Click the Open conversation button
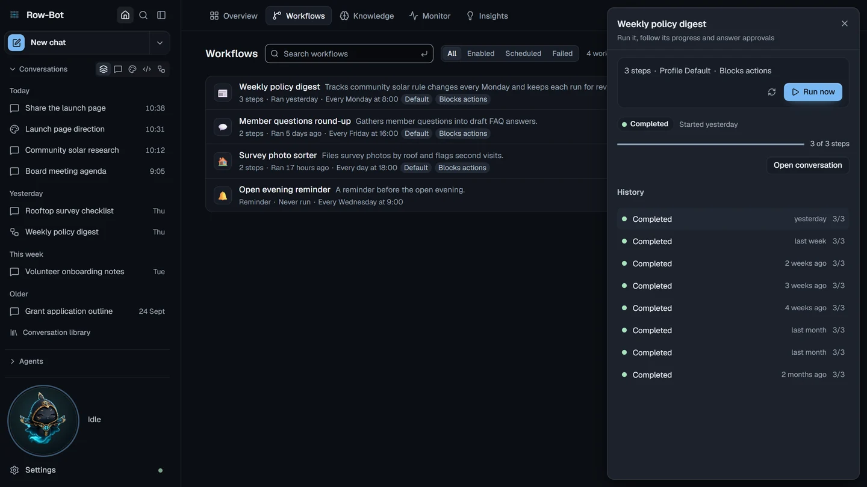This screenshot has width=867, height=487. [807, 165]
